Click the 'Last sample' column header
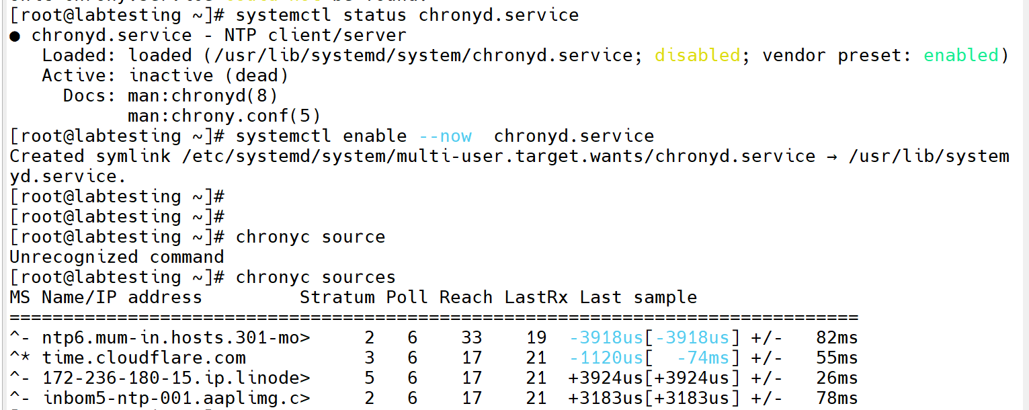Image resolution: width=1029 pixels, height=410 pixels. click(x=639, y=297)
